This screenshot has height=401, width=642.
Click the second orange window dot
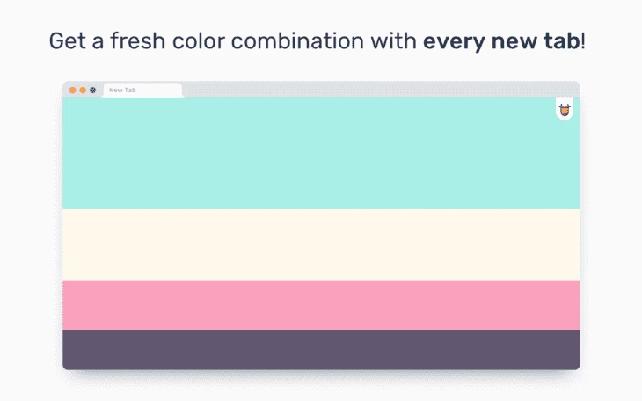pyautogui.click(x=83, y=90)
